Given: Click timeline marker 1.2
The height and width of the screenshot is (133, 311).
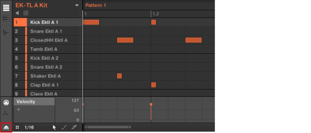Looking at the screenshot, I should (156, 14).
